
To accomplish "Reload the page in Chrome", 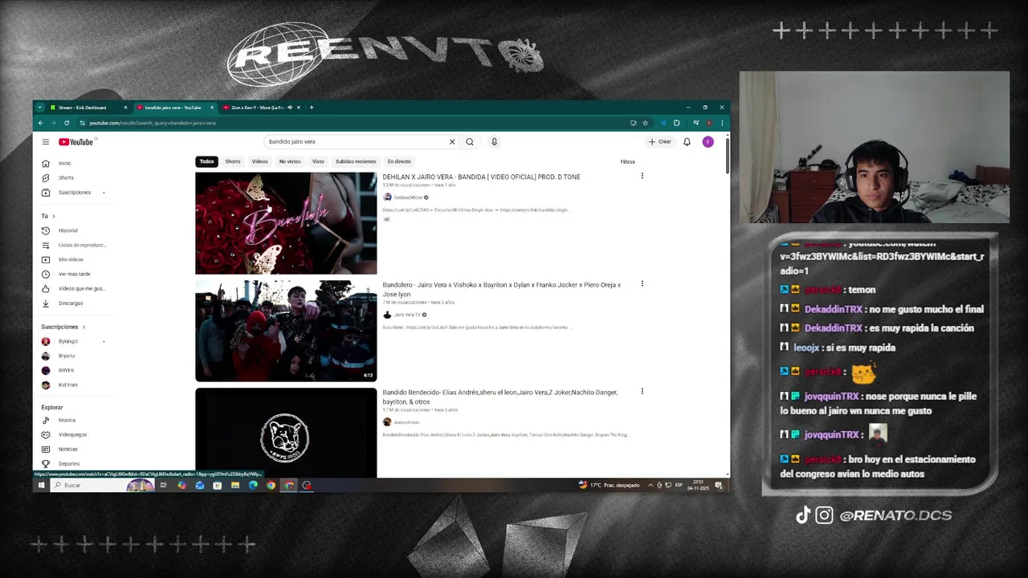I will [67, 123].
